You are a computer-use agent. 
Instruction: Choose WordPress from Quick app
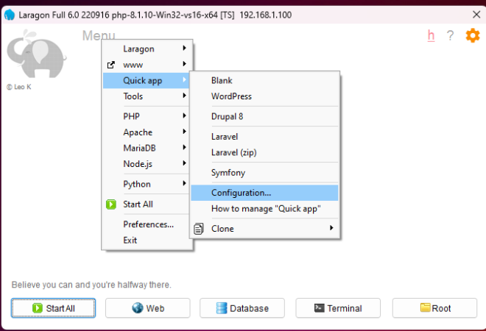[x=264, y=96]
